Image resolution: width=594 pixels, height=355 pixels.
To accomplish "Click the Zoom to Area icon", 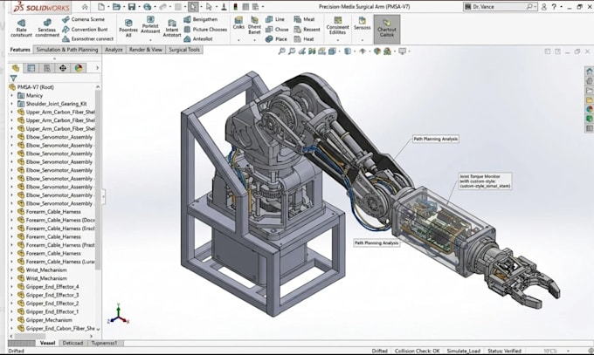I will [x=292, y=51].
